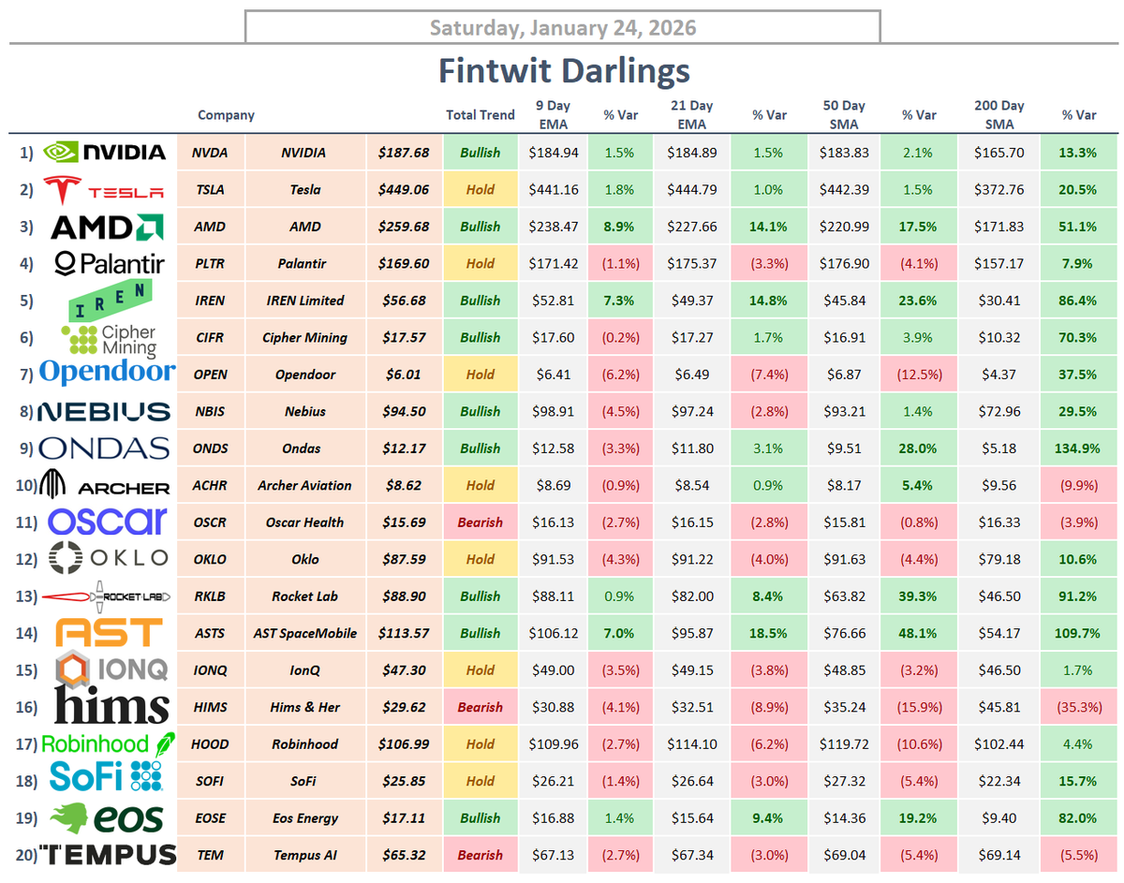Expand the 200 Day SMA header
1124x883 pixels.
click(998, 114)
